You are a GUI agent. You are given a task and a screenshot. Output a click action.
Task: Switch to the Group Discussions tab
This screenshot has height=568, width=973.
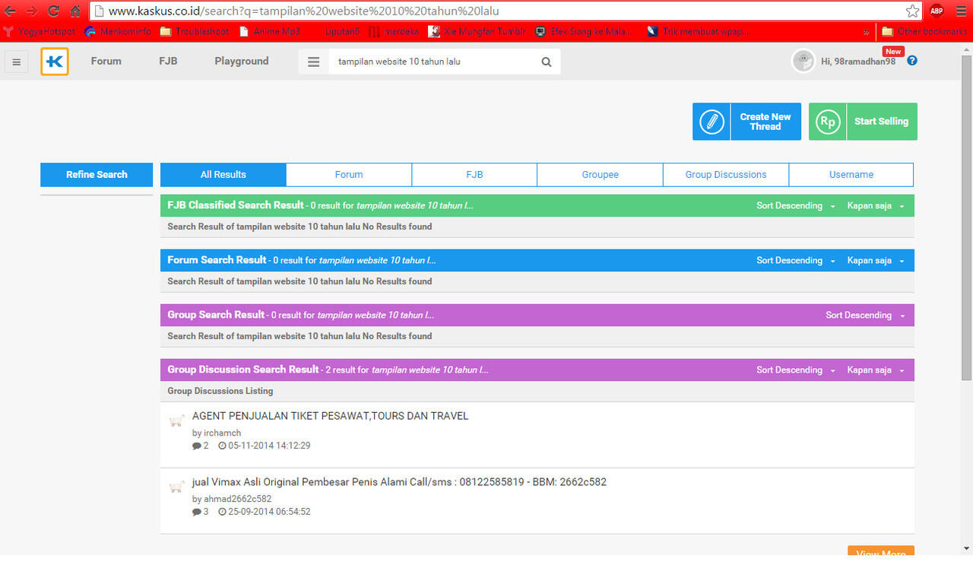[725, 175]
